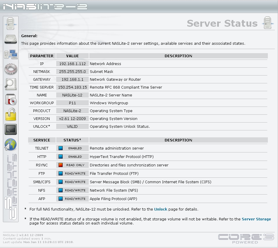Click the orange status indicator for RSYNC
Image resolution: width=278 pixels, height=248 pixels.
(61, 165)
